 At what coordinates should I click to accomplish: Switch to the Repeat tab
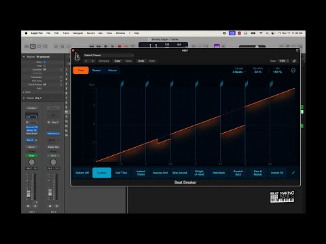(x=96, y=70)
